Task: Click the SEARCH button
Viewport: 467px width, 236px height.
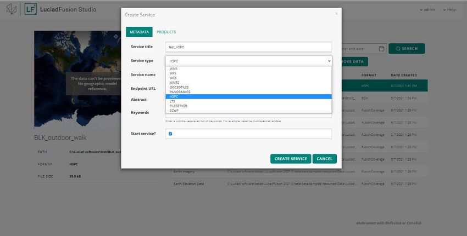Action: click(407, 49)
